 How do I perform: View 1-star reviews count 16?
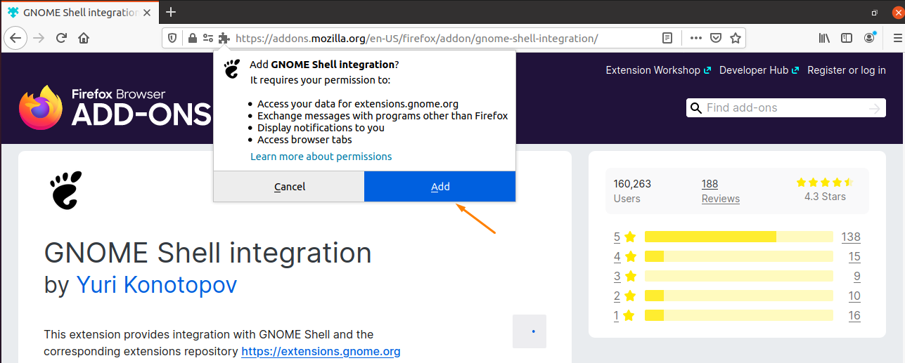pyautogui.click(x=854, y=315)
